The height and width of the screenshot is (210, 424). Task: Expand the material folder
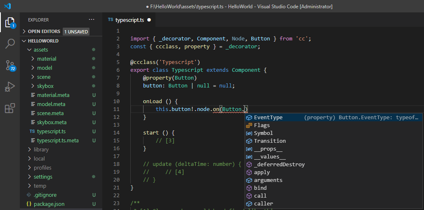(33, 59)
